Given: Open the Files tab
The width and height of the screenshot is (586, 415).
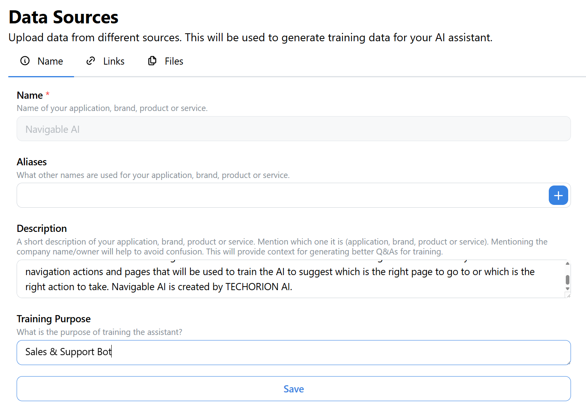Looking at the screenshot, I should (166, 61).
